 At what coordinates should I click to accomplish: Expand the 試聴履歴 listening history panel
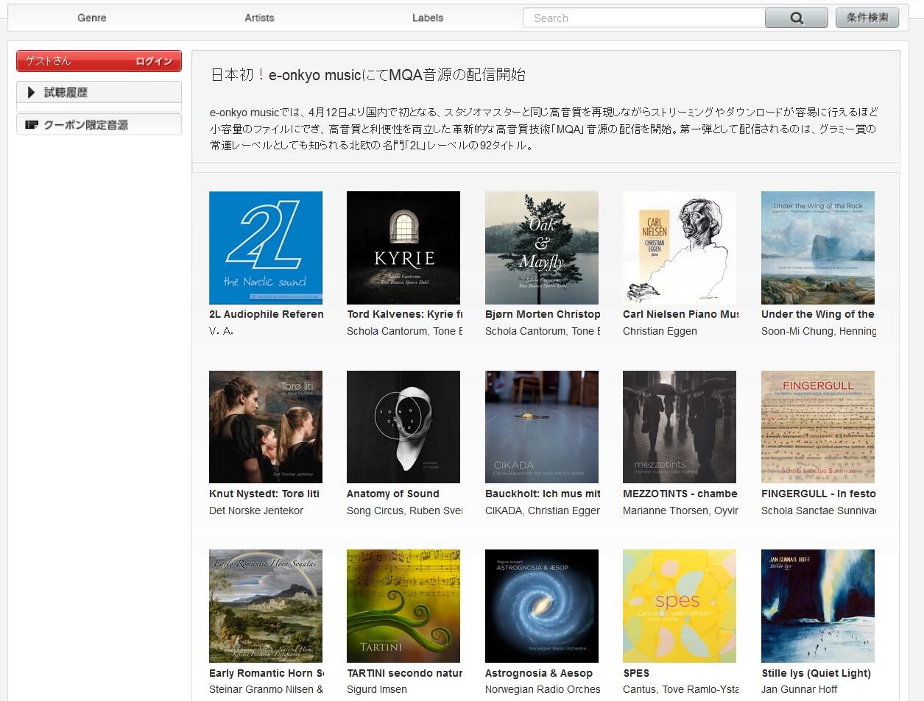point(99,93)
